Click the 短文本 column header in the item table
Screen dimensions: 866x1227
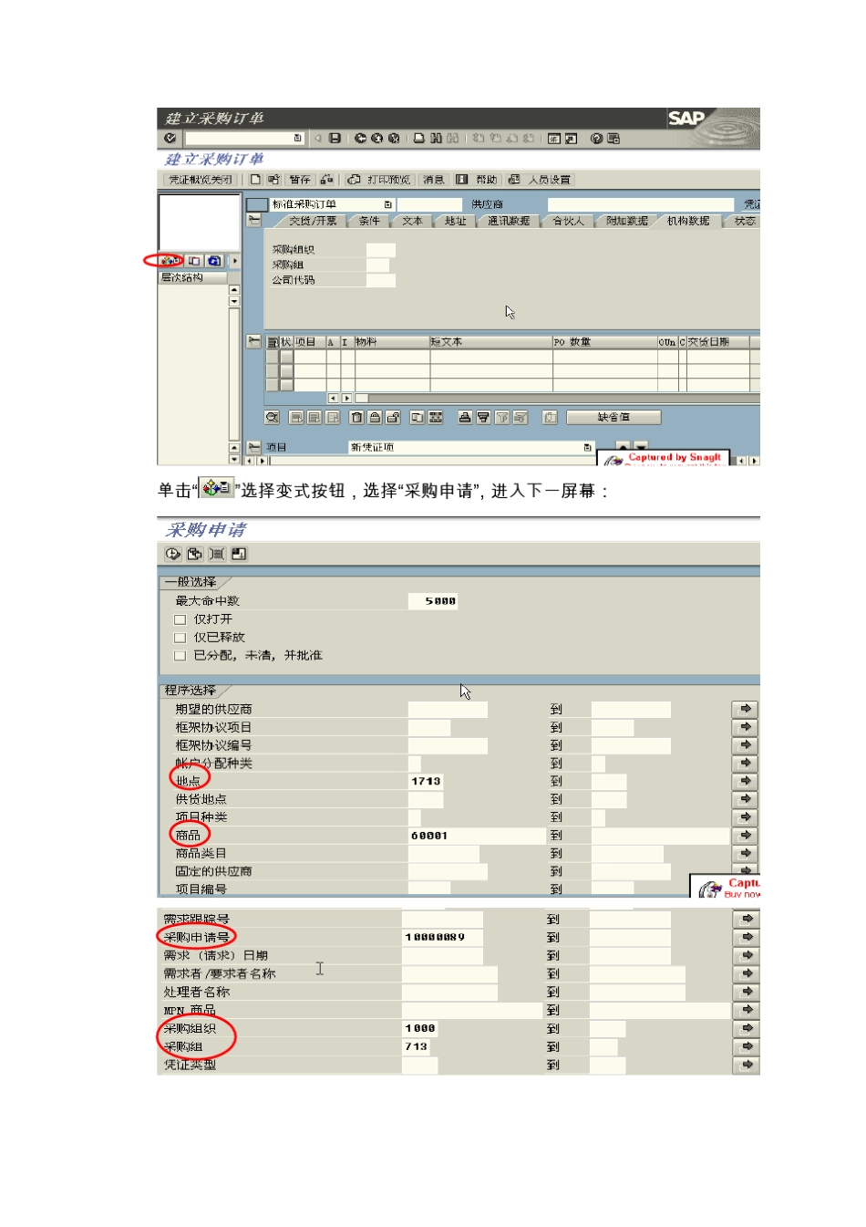click(490, 342)
